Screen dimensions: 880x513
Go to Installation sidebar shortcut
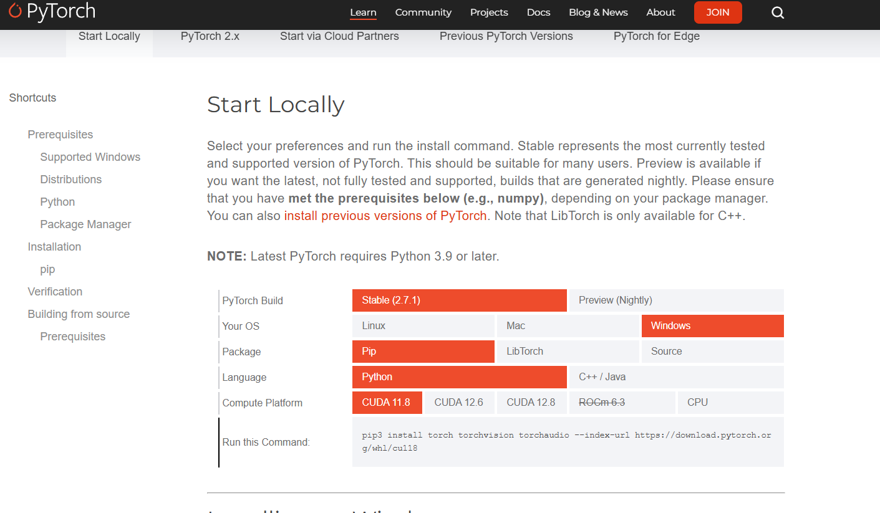(x=54, y=247)
